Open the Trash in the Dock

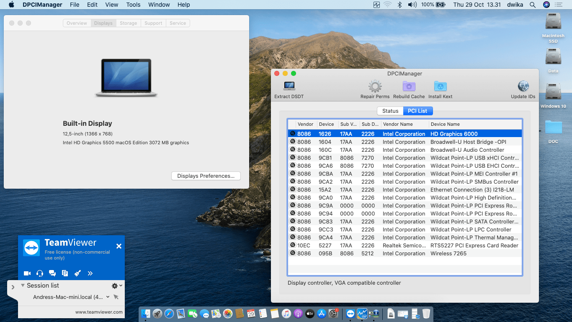(426, 314)
